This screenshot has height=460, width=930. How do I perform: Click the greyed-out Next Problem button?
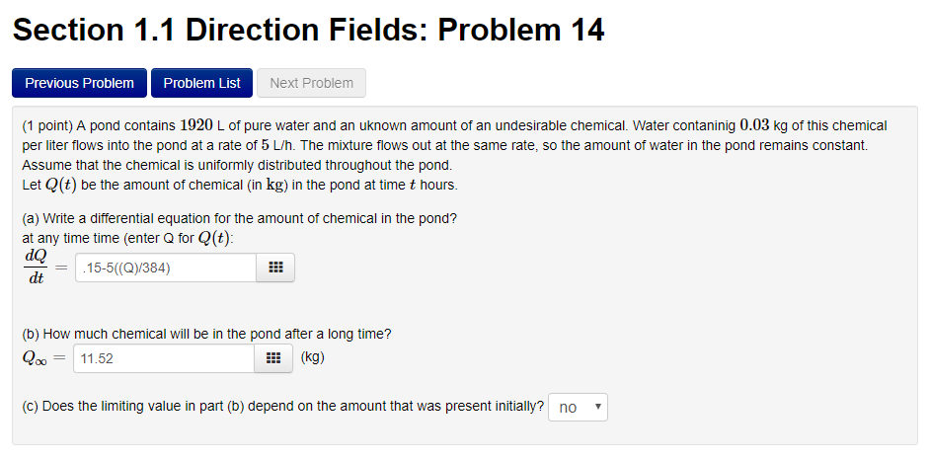pos(311,83)
